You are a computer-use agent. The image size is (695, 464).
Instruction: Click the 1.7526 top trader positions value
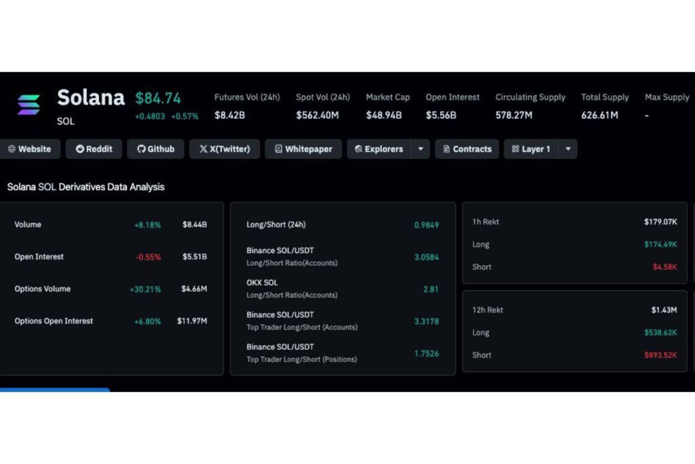pos(426,353)
